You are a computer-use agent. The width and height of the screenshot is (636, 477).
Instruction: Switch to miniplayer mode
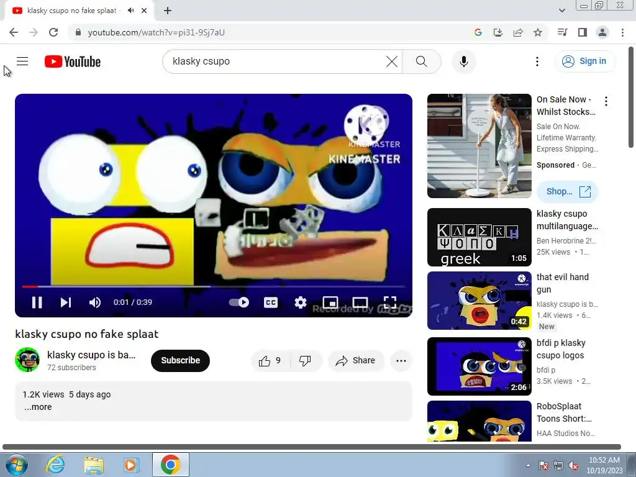330,302
